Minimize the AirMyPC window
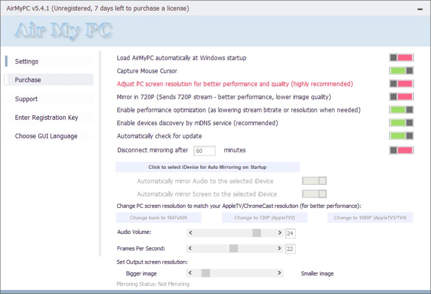The width and height of the screenshot is (431, 294). 420,9
